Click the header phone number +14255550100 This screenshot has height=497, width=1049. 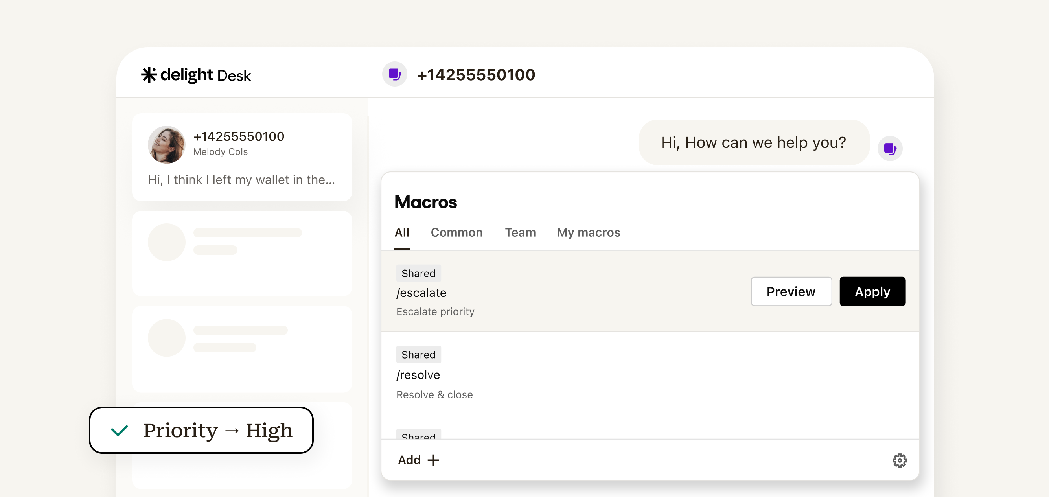[476, 75]
